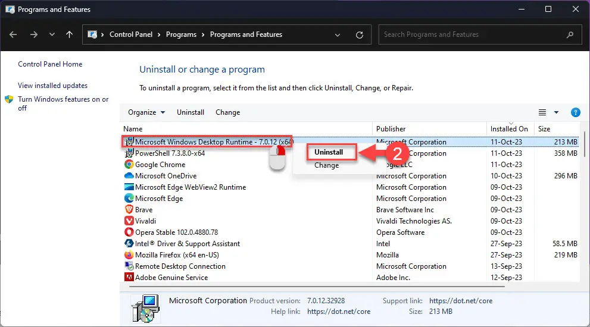The width and height of the screenshot is (590, 327).
Task: Click the '358 MB' size cell
Action: 566,153
